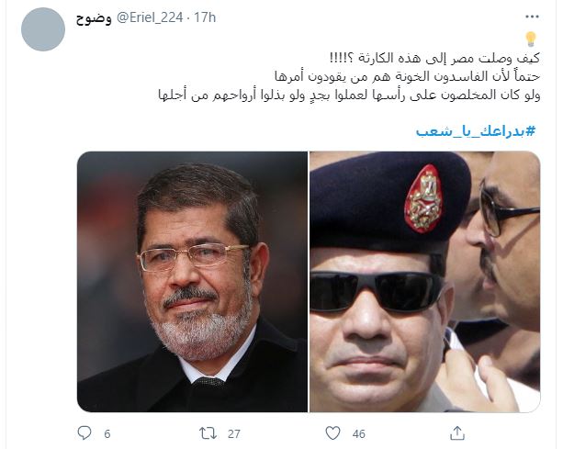Click the reply count 6
This screenshot has height=449, width=563.
(x=107, y=434)
